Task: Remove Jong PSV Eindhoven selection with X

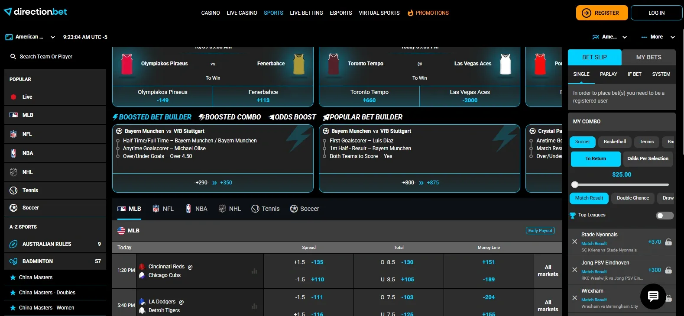Action: (x=574, y=270)
